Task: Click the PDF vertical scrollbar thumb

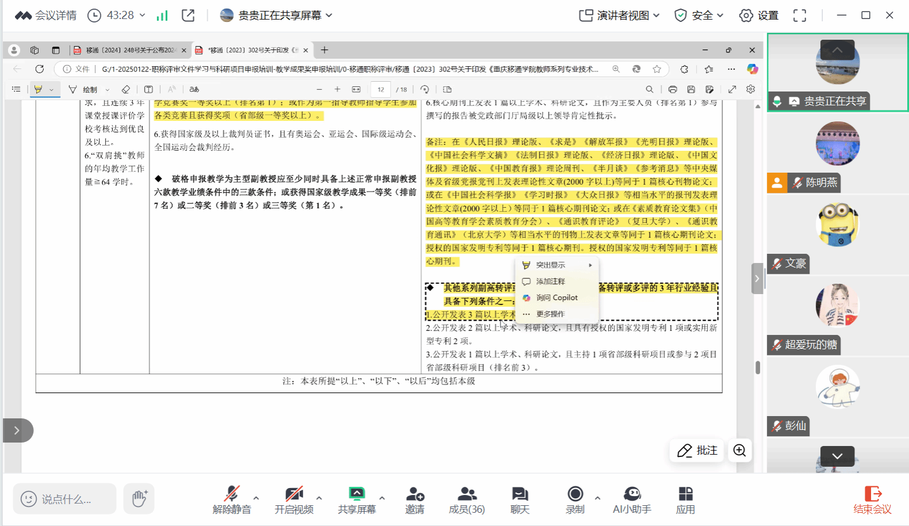Action: (x=758, y=367)
